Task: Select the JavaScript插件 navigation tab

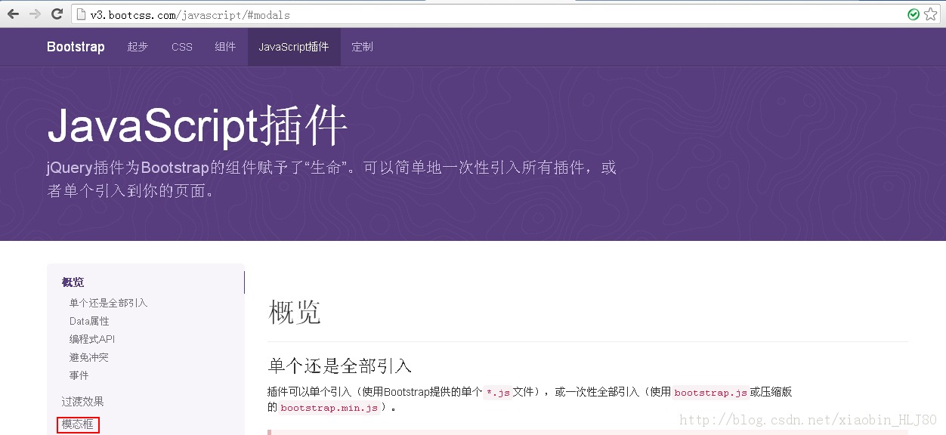Action: pyautogui.click(x=294, y=47)
